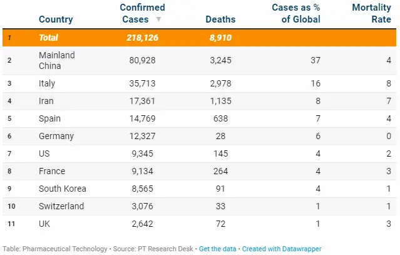
Task: Click the sort arrow beside Confirmed Cases
Action: (x=158, y=19)
